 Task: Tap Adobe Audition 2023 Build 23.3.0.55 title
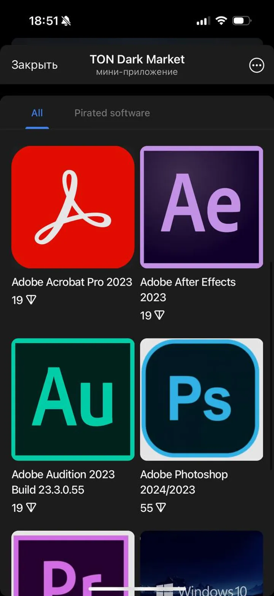point(63,482)
